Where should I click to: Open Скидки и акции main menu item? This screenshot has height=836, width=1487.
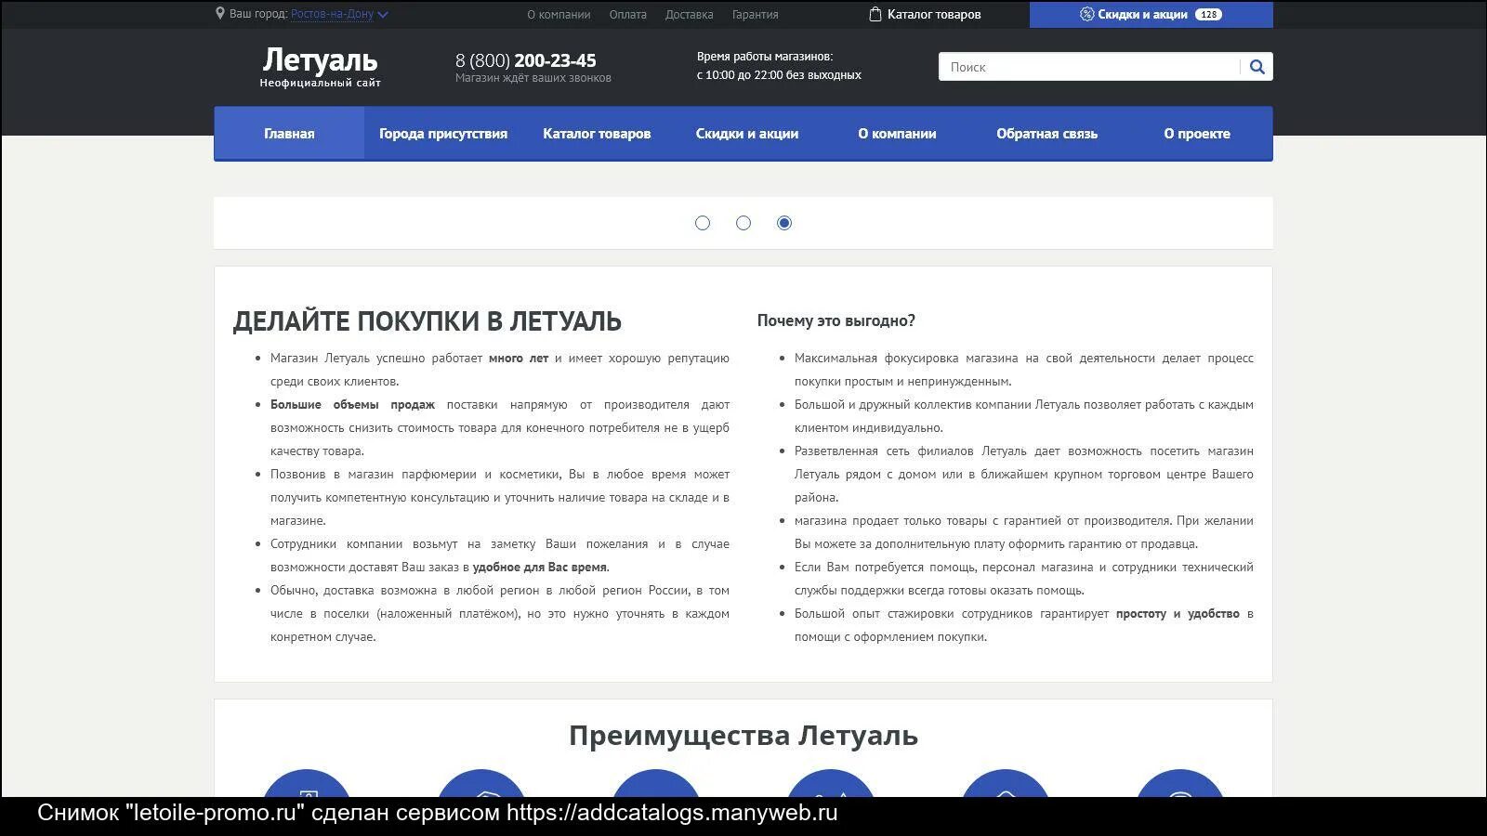(747, 134)
